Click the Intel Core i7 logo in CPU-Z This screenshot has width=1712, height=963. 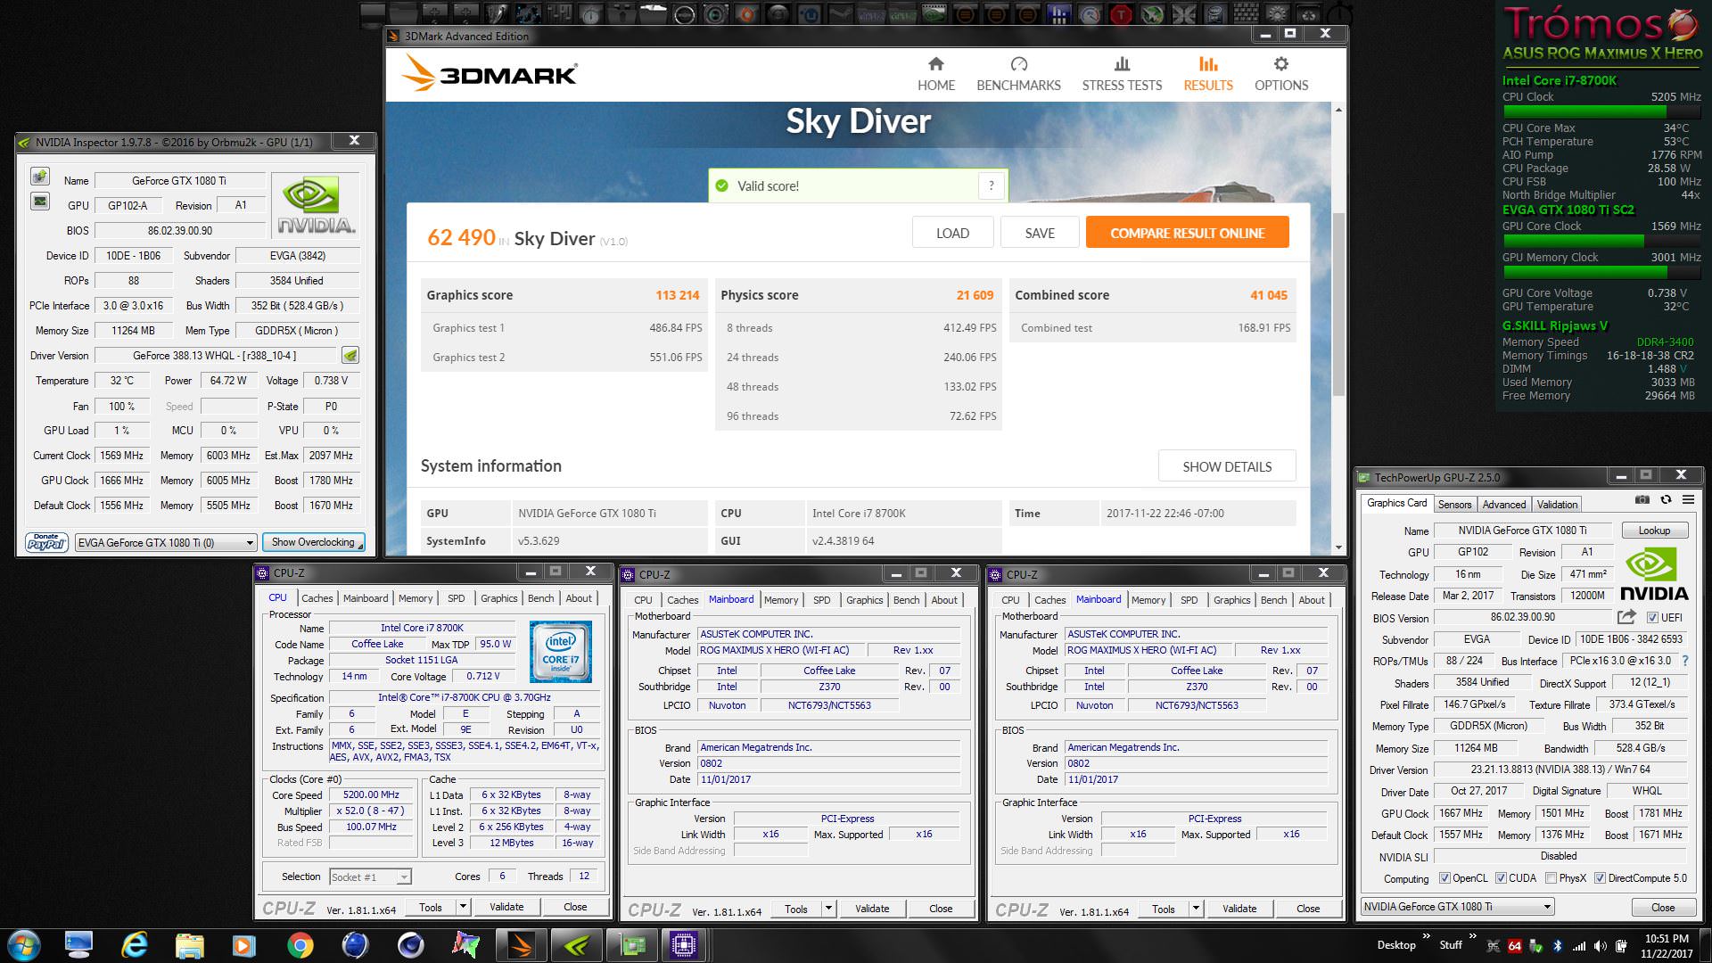(560, 653)
